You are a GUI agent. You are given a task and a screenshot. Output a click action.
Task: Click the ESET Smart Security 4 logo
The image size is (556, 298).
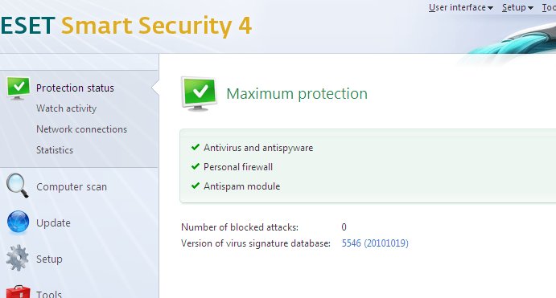tap(126, 26)
